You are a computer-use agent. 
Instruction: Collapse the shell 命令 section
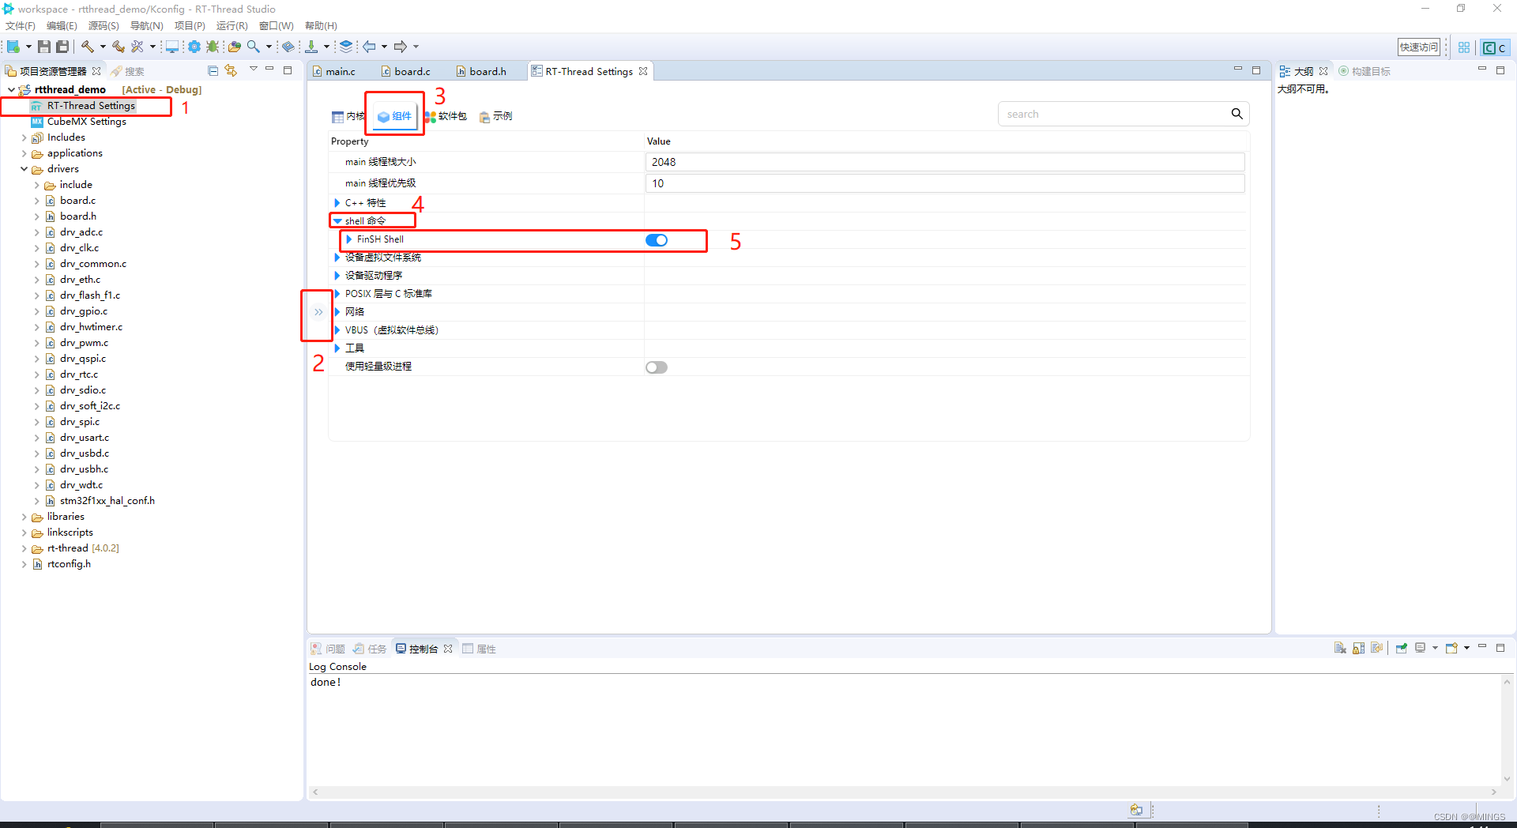(337, 221)
